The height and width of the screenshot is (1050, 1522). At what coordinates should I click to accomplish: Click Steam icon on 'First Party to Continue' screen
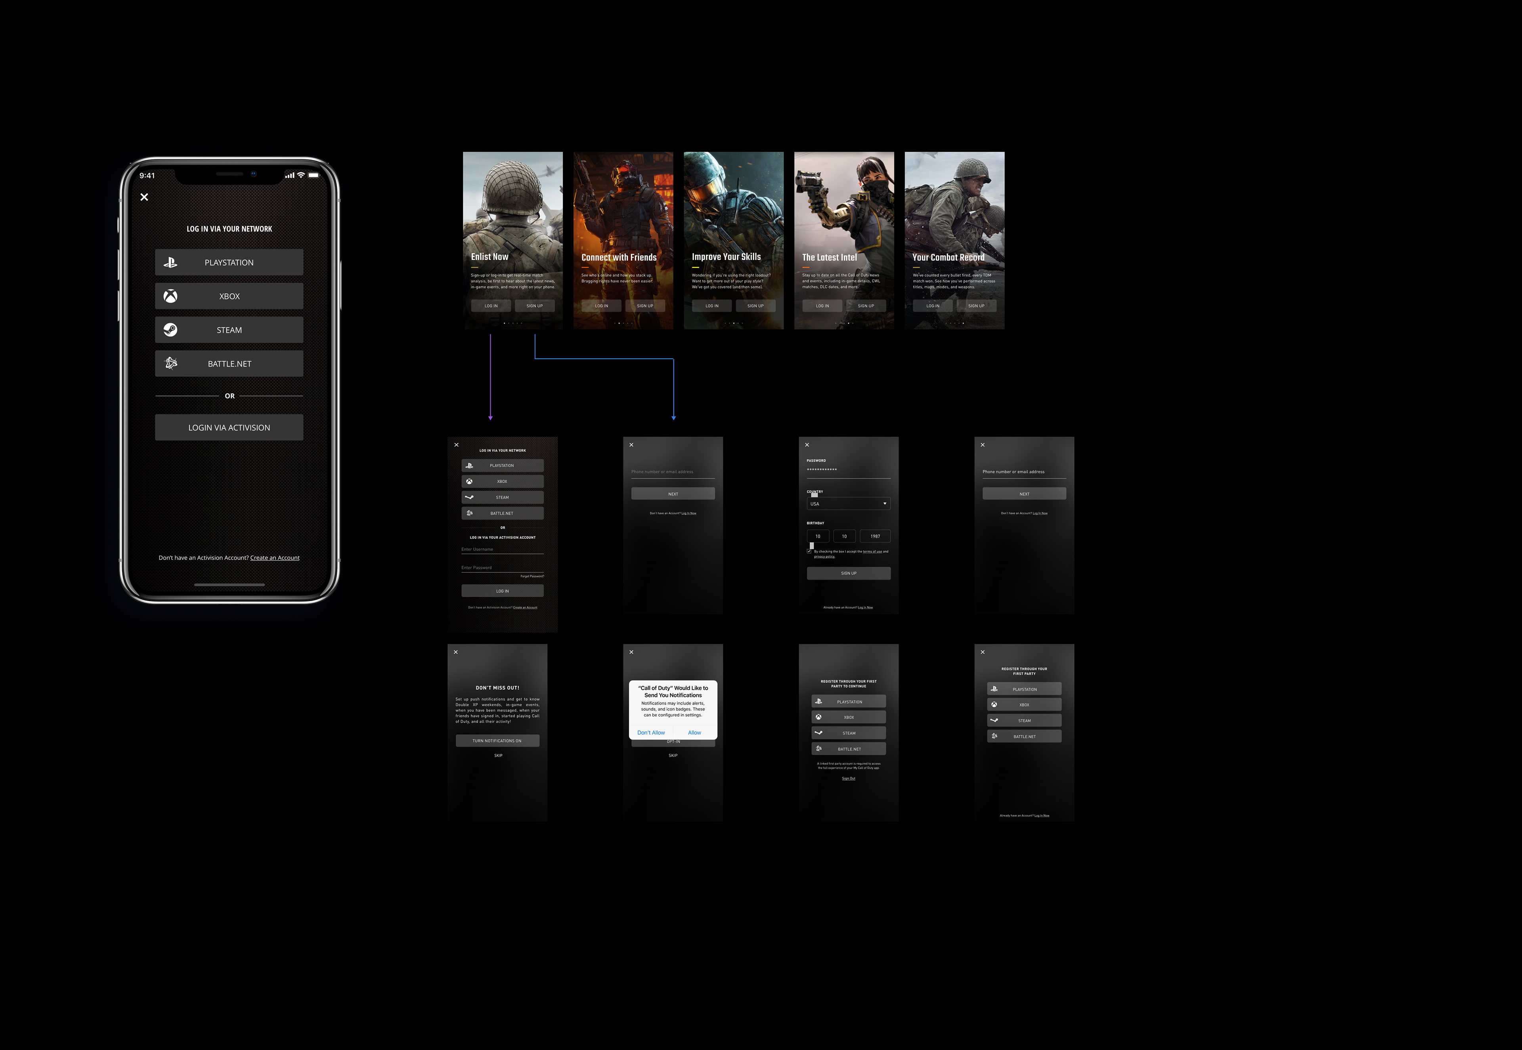818,733
